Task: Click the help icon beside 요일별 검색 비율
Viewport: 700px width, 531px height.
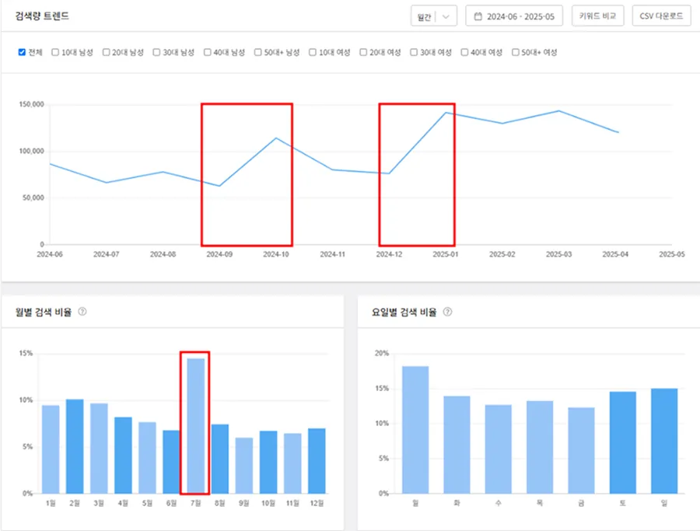Action: click(x=447, y=312)
